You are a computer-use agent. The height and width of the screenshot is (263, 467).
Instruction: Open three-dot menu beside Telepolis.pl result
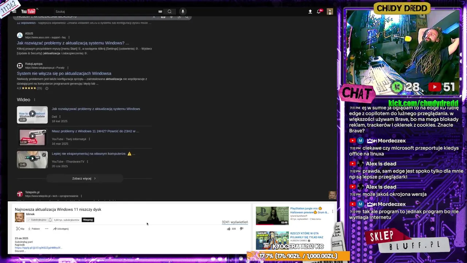tap(81, 196)
